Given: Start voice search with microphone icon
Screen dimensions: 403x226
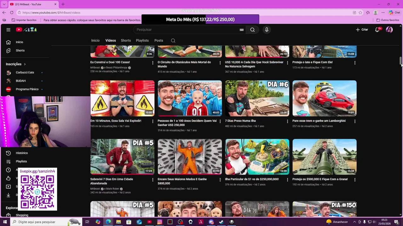Looking at the screenshot, I should (x=267, y=30).
